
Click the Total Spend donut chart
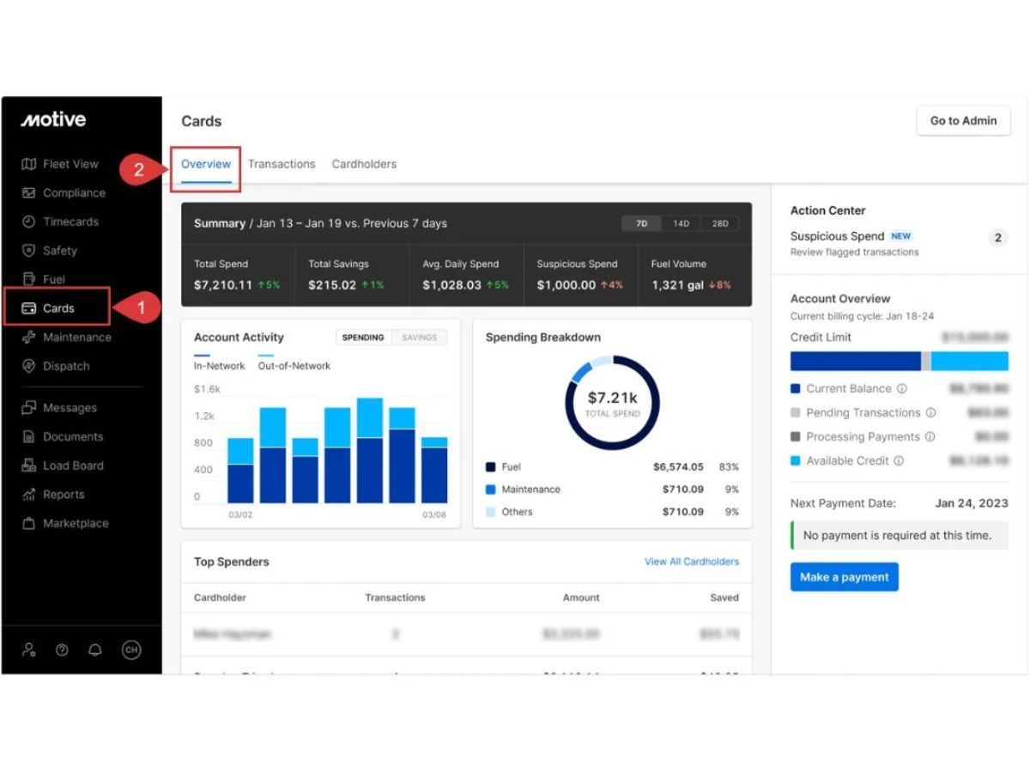coord(612,403)
